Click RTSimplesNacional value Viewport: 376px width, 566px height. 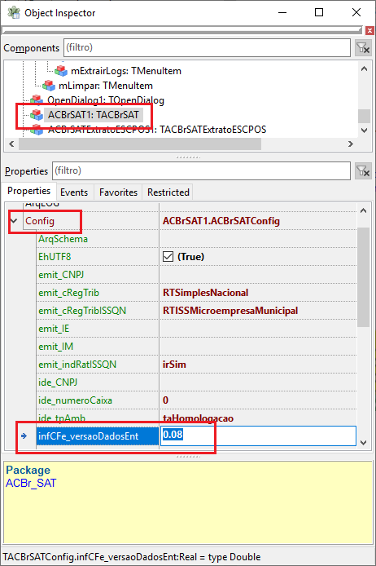pyautogui.click(x=205, y=293)
